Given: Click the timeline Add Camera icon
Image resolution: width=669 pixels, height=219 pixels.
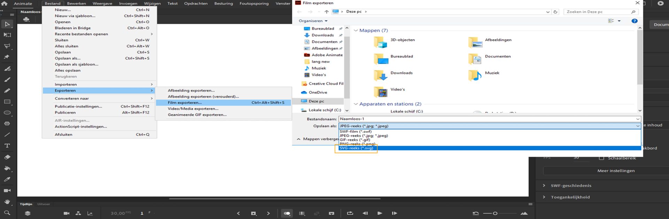Looking at the screenshot, I should click(67, 213).
